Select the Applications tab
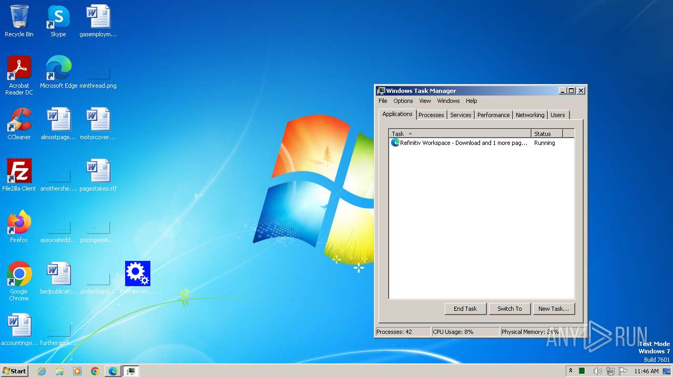Viewport: 673px width, 378px height. click(397, 114)
